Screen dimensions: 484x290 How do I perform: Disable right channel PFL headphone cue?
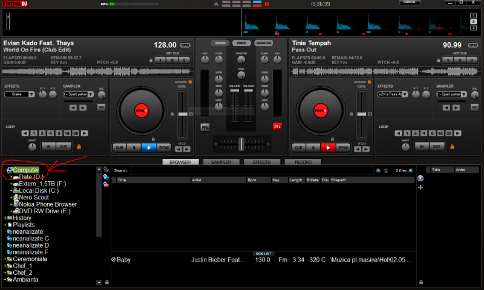277,127
